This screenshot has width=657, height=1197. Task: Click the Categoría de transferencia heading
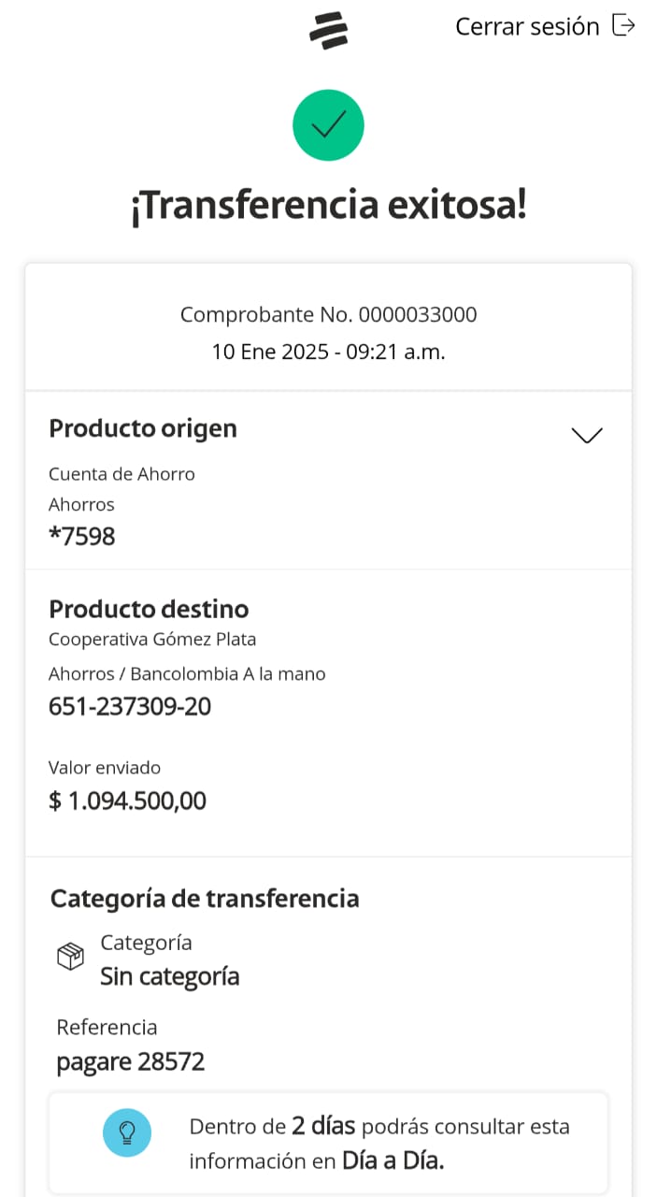[x=205, y=899]
